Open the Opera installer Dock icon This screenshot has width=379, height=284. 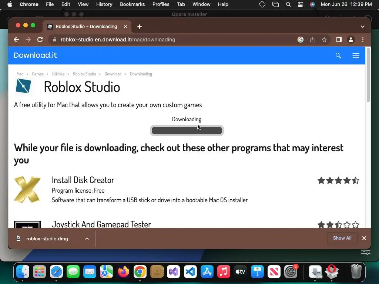[332, 272]
